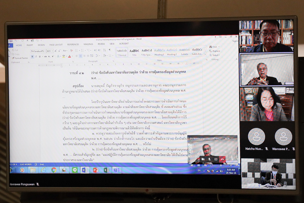Open the font size dropdown showing 16.5

[52, 51]
